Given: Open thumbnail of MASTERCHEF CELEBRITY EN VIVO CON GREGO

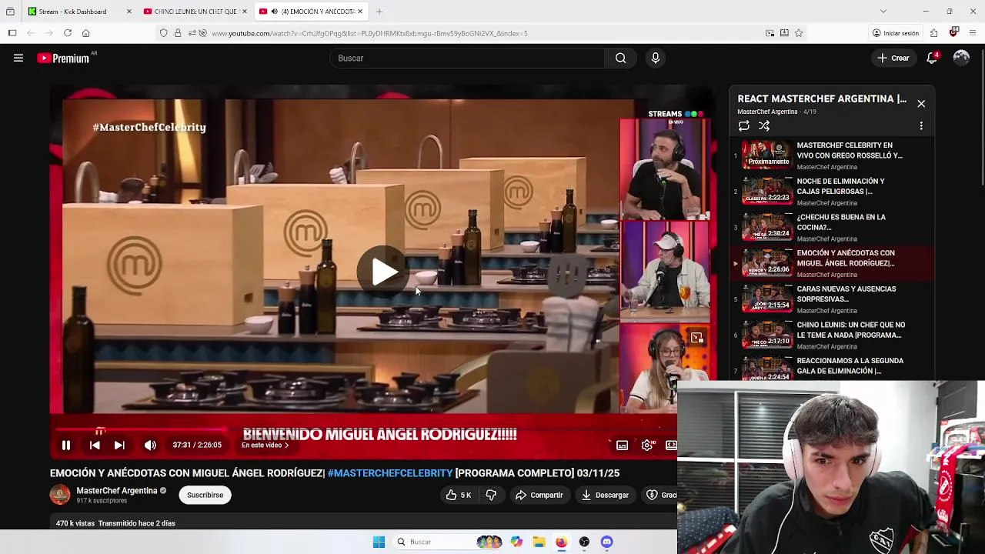Looking at the screenshot, I should pos(766,155).
